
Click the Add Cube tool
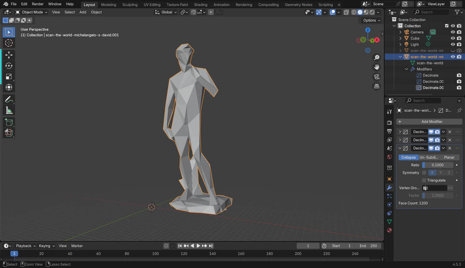[x=9, y=123]
